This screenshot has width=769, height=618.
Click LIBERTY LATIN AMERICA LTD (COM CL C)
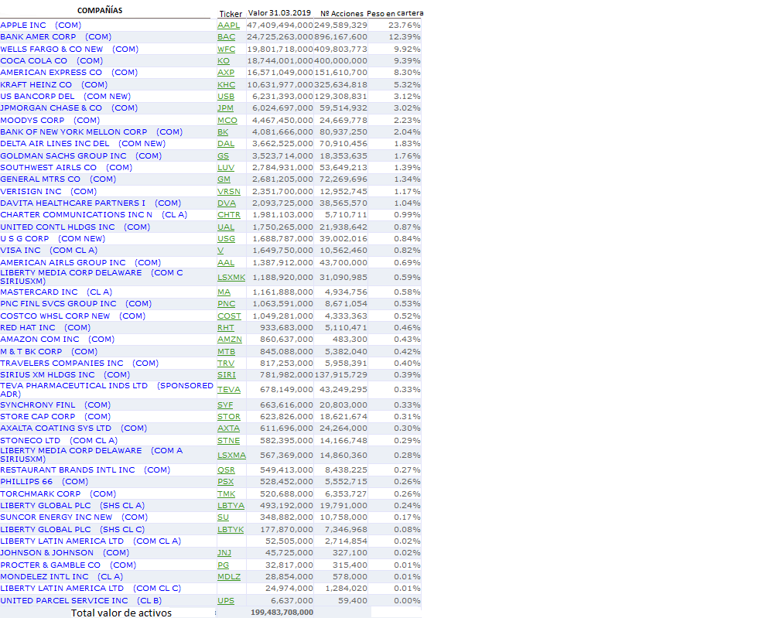(91, 588)
